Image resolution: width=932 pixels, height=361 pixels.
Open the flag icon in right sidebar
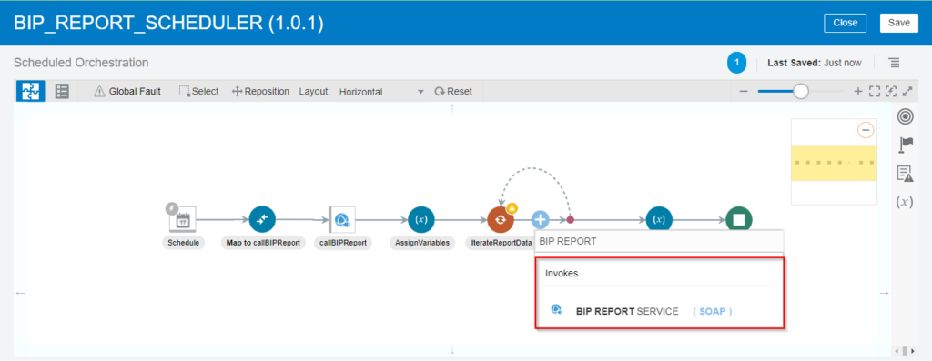906,145
